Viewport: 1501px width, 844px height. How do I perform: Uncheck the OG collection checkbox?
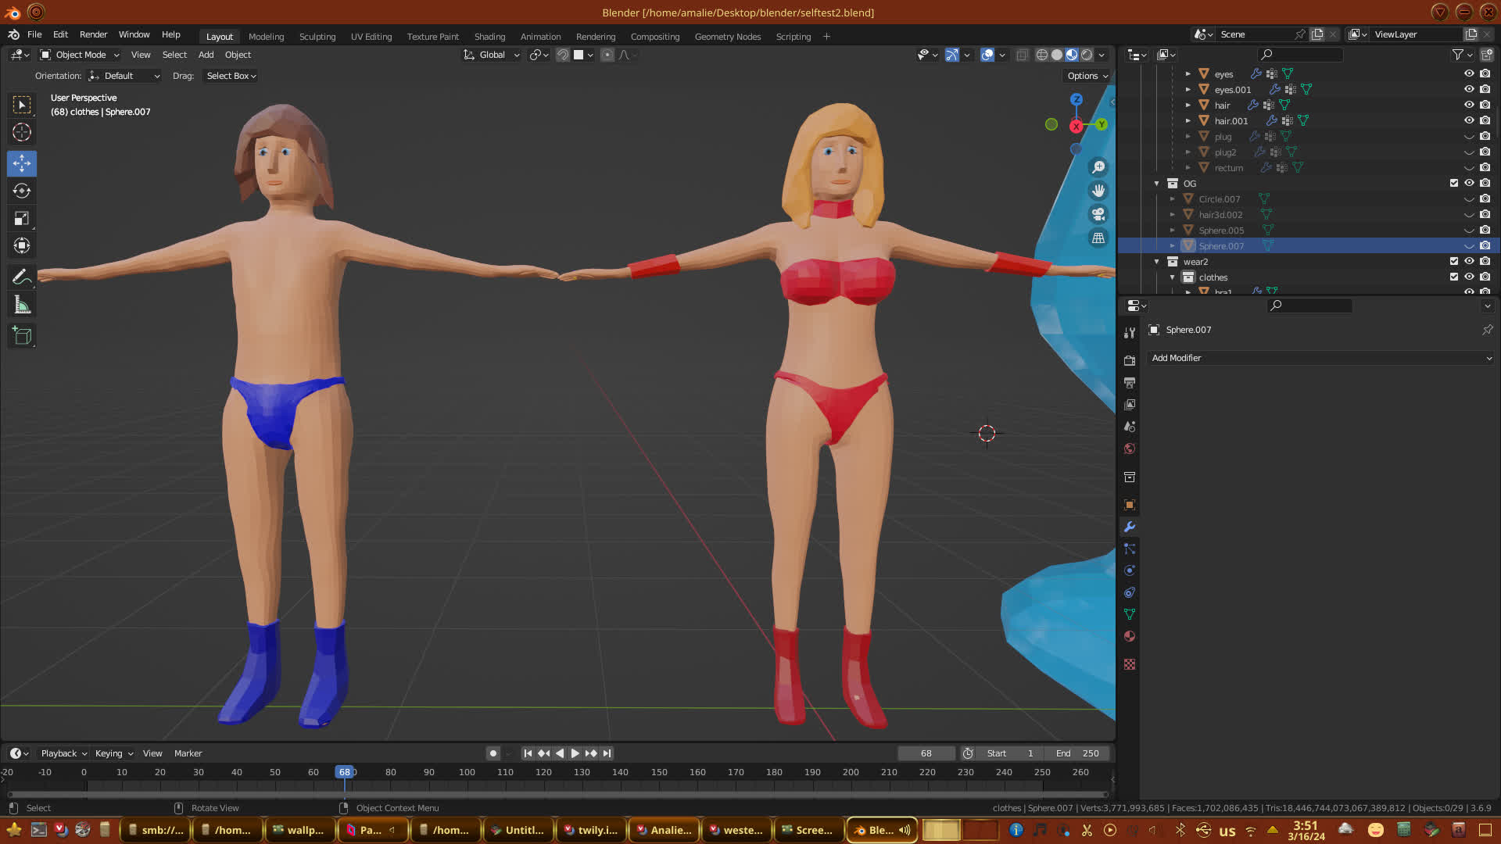point(1454,183)
